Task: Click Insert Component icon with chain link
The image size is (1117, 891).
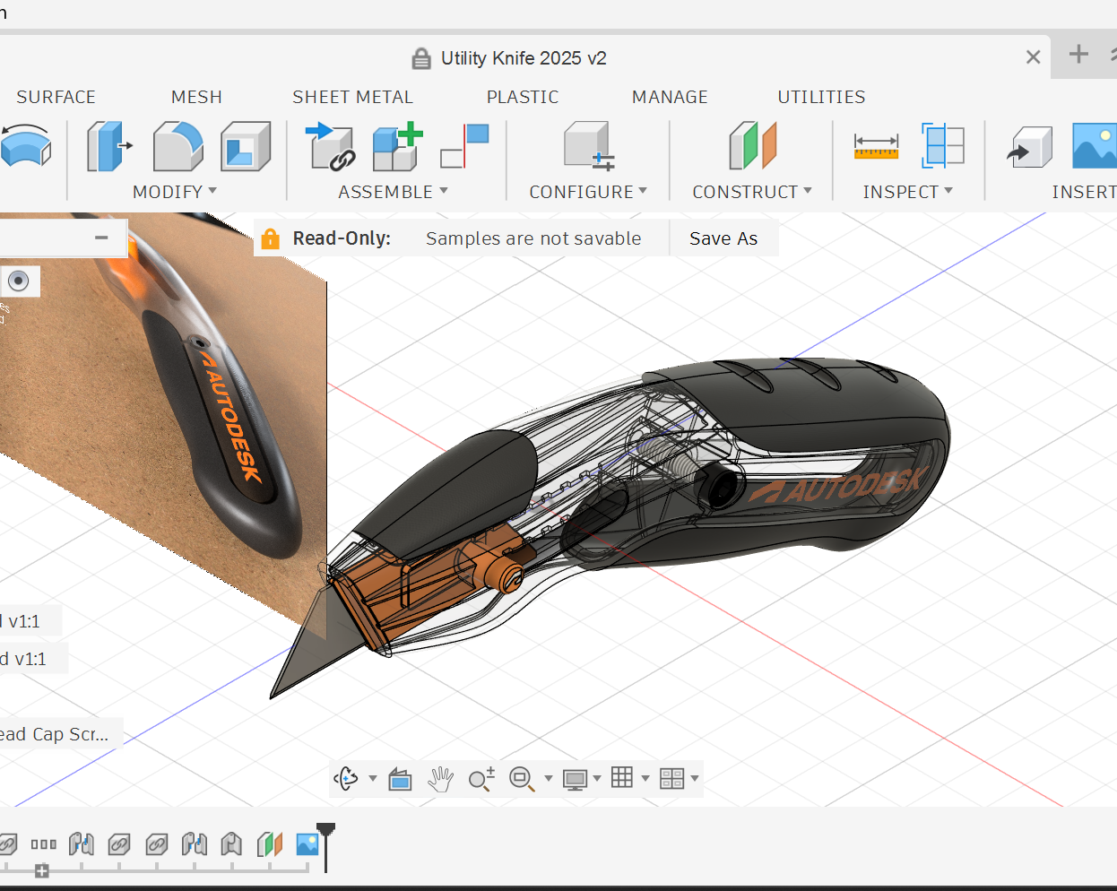Action: pyautogui.click(x=331, y=147)
